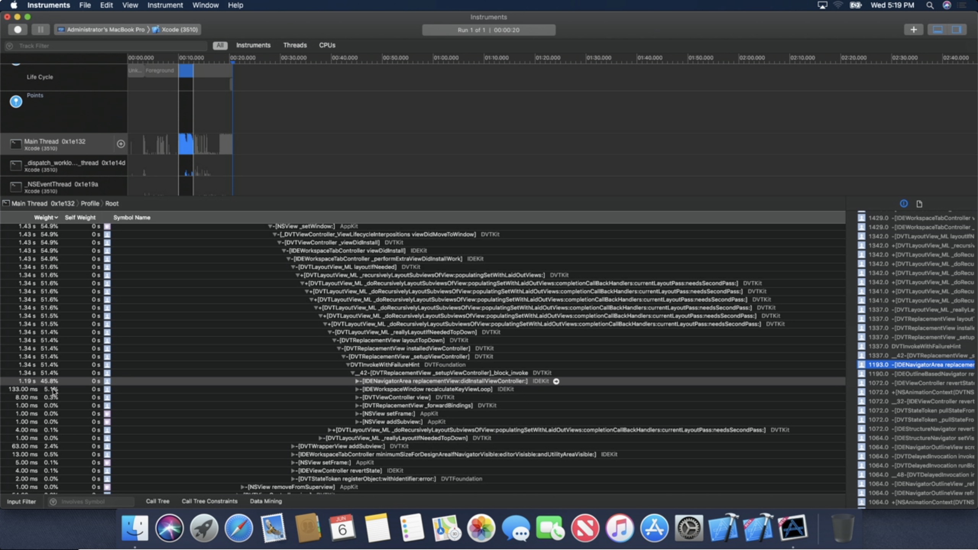Click the Data Mining button

266,501
